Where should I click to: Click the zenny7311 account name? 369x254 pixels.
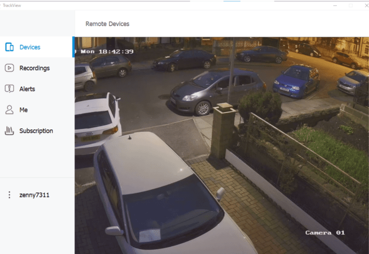(35, 195)
